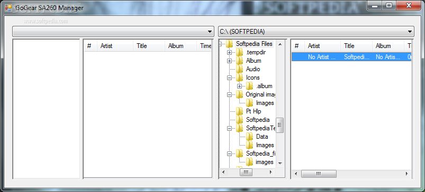This screenshot has height=192, width=425.
Task: Sort device list by Title column
Action: [x=149, y=46]
